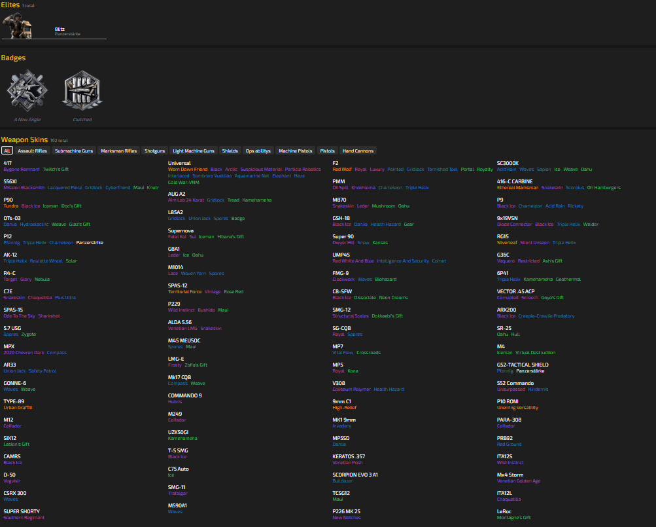Viewport: 656px width, 527px height.
Task: Click the Bygone Remnant skin under 417
Action: 22,169
